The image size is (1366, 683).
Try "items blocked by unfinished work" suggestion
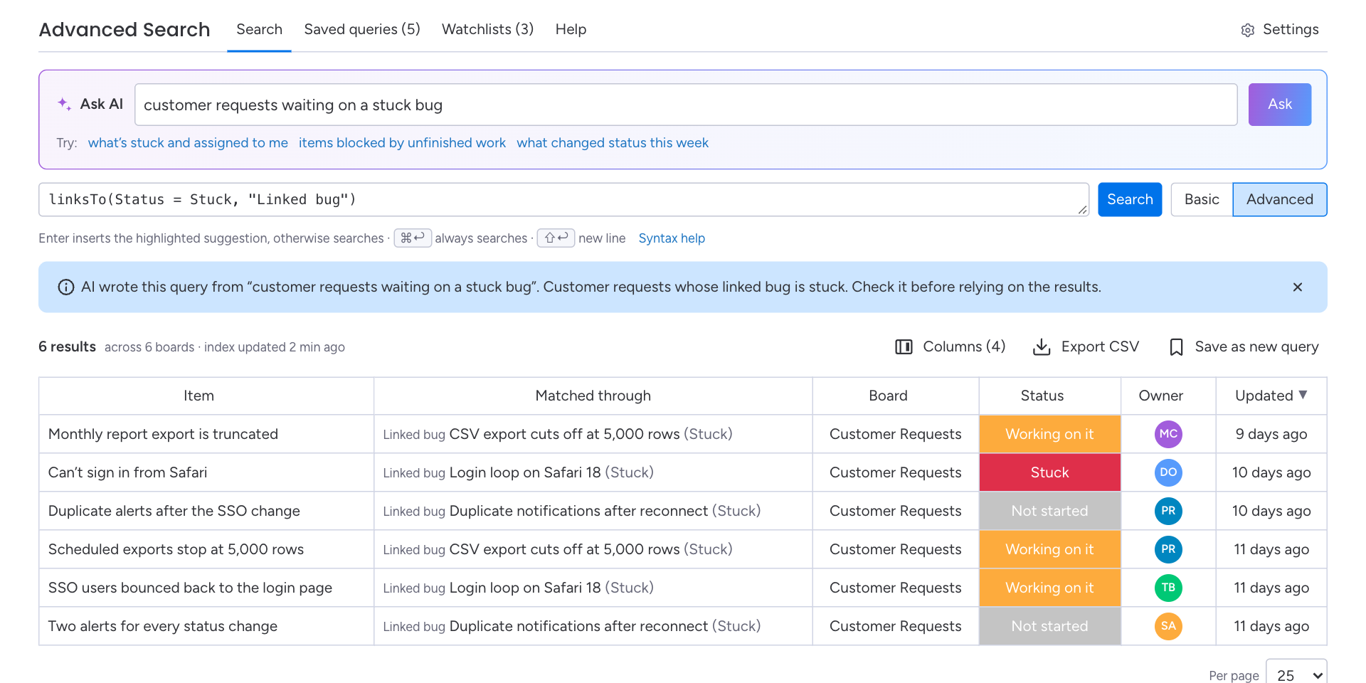click(402, 143)
